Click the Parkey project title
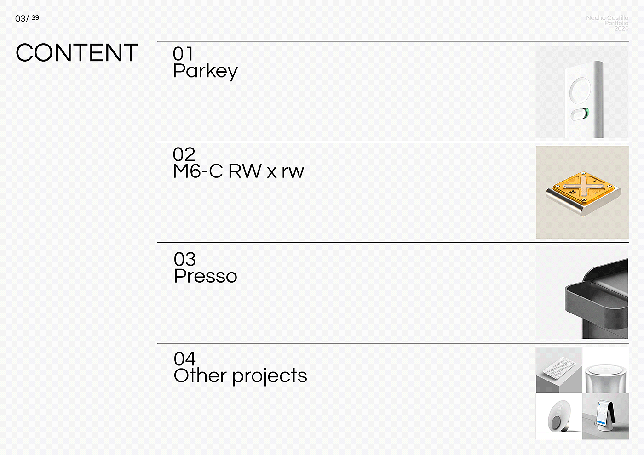The image size is (644, 455). (x=205, y=71)
